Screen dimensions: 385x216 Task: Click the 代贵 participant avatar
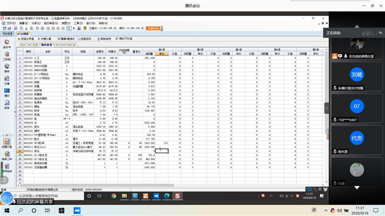357,138
